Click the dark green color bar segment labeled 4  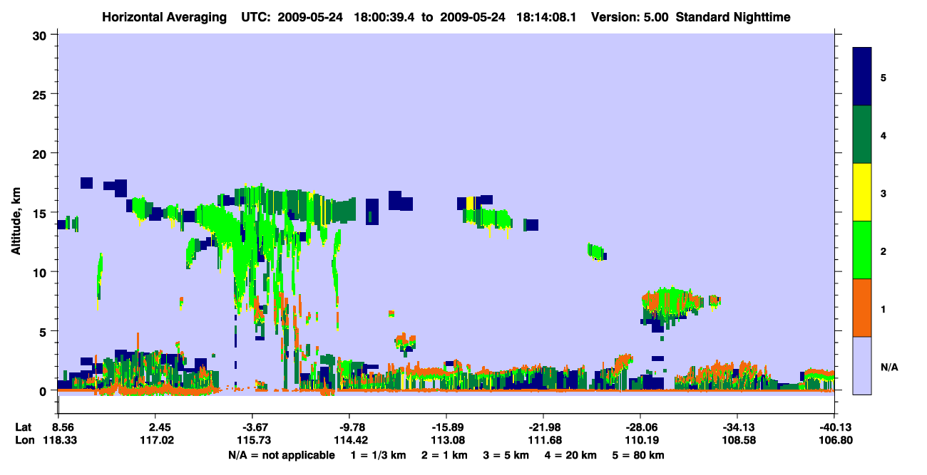click(862, 135)
